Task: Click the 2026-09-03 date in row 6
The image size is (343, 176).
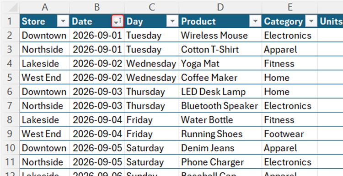Action: coord(97,92)
